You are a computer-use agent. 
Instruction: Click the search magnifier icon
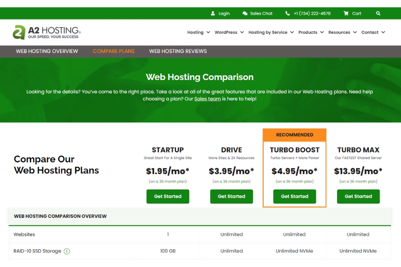pos(378,13)
